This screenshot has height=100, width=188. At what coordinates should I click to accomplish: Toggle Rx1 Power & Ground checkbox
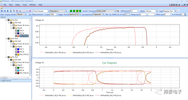pyautogui.click(x=14, y=25)
